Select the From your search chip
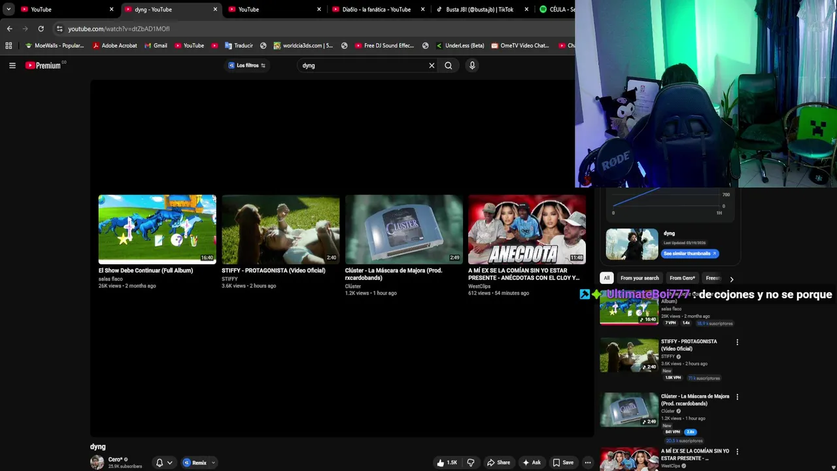This screenshot has height=471, width=837. pyautogui.click(x=640, y=278)
